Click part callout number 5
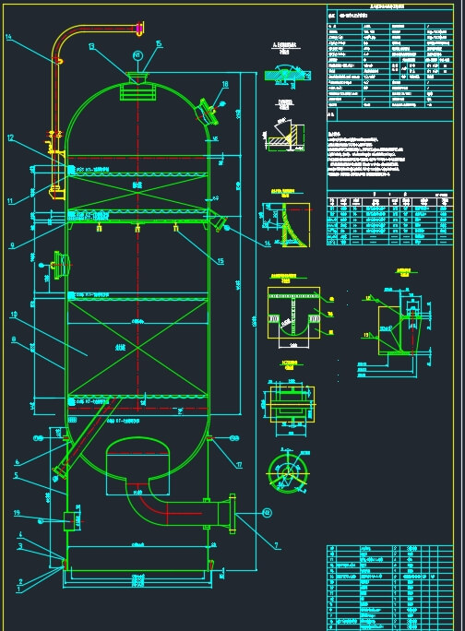 [x=16, y=475]
